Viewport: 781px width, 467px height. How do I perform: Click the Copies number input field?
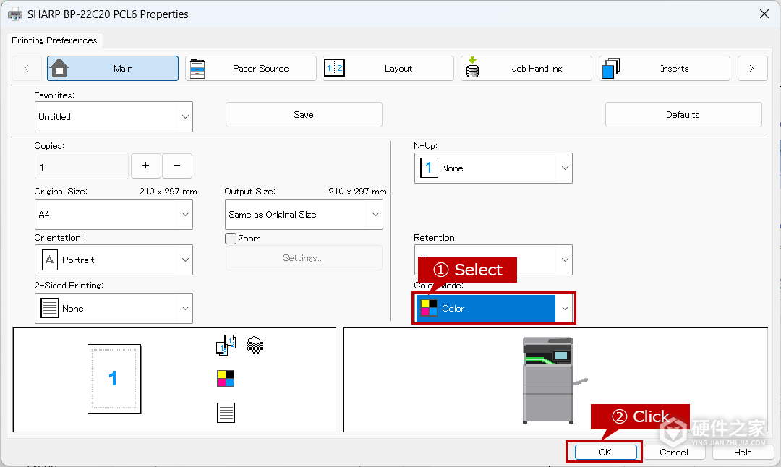pos(82,167)
